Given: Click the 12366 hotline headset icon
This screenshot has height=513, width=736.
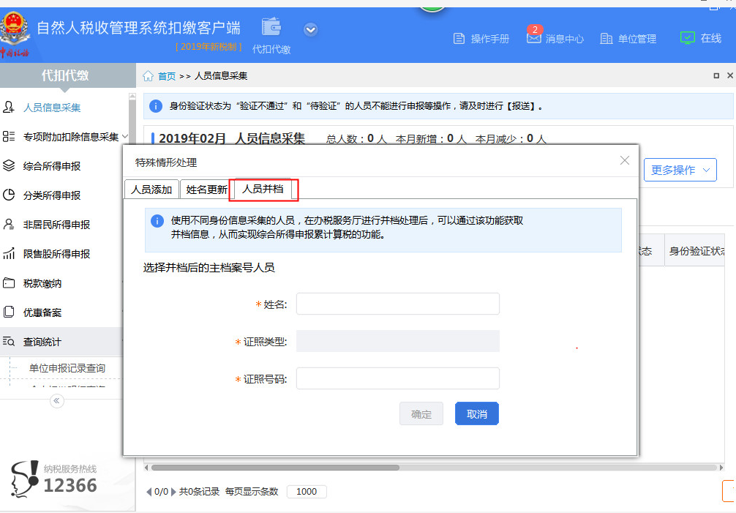Looking at the screenshot, I should click(24, 479).
